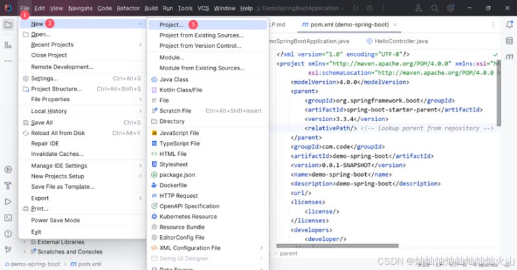Click the green inspection checkmark in editor
This screenshot has width=517, height=270.
point(495,54)
